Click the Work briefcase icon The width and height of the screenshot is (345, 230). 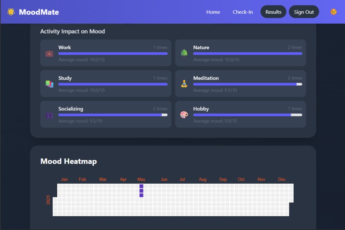[x=49, y=53]
